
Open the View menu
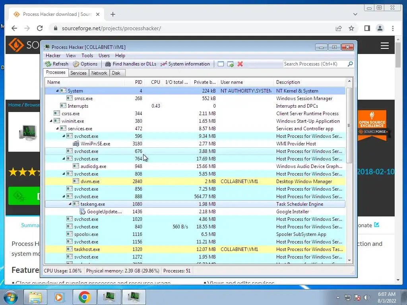(71, 56)
